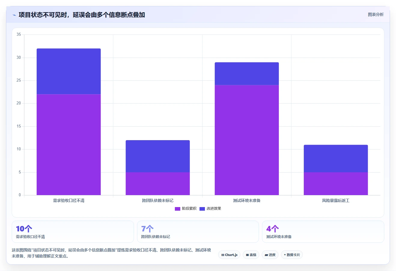Click the purple segment of 需求验收口径不清 bar

click(x=69, y=145)
